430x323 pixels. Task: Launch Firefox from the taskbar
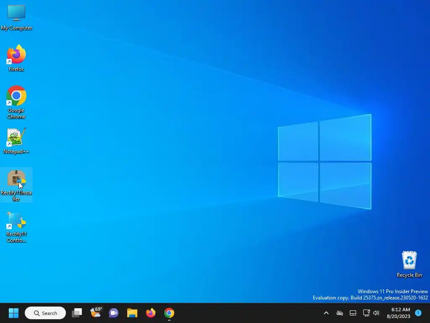click(151, 313)
